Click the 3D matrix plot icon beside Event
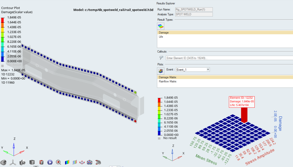This screenshot has height=167, width=293. click(x=161, y=71)
